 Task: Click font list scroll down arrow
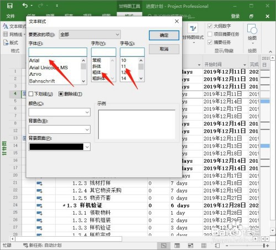click(x=83, y=81)
